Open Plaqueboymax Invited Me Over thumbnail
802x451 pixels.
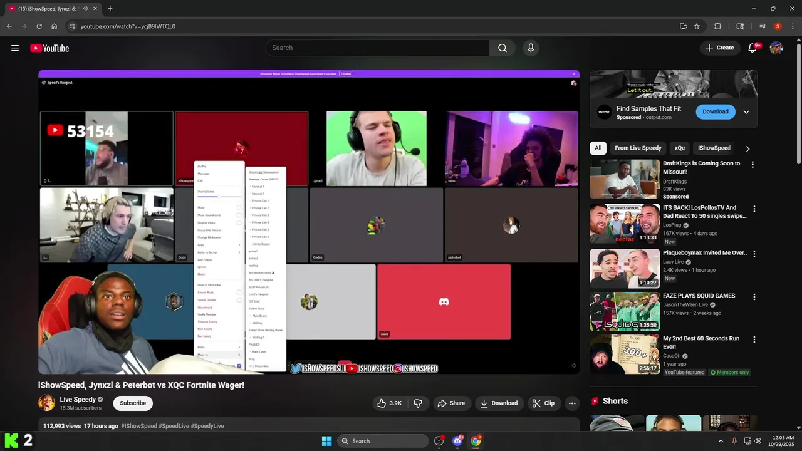click(625, 268)
